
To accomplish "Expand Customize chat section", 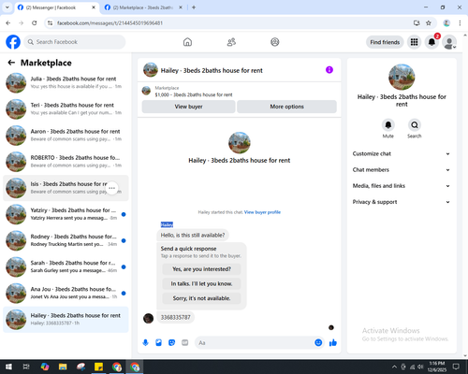I will [402, 153].
